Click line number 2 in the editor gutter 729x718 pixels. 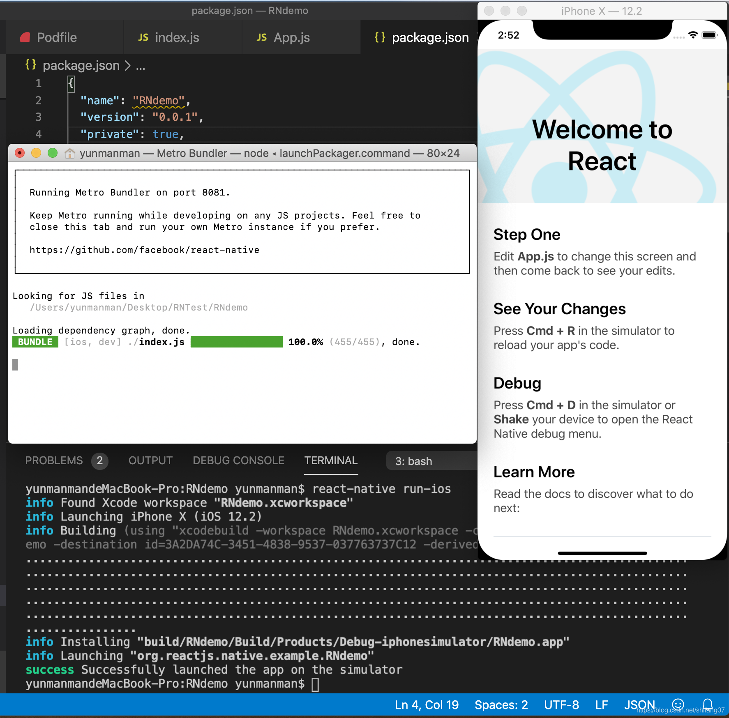(x=38, y=100)
